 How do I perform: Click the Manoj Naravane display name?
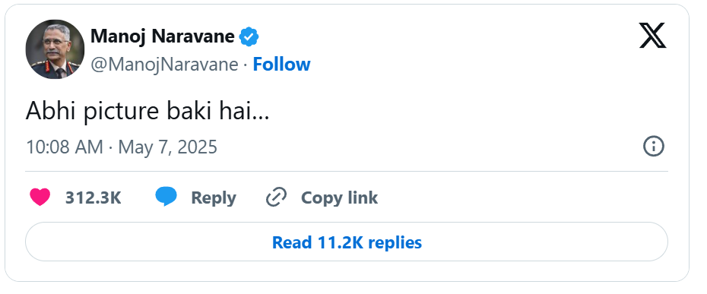(x=163, y=36)
